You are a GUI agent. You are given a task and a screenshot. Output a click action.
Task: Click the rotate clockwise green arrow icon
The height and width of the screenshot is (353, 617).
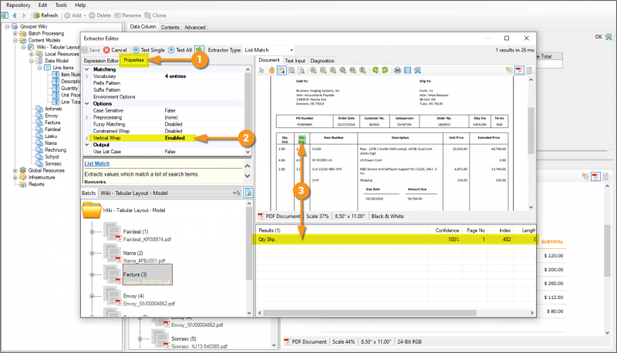(x=383, y=70)
